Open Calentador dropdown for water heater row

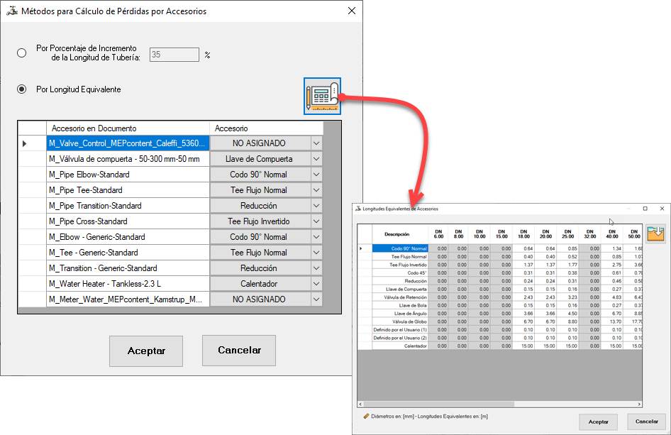click(x=316, y=284)
